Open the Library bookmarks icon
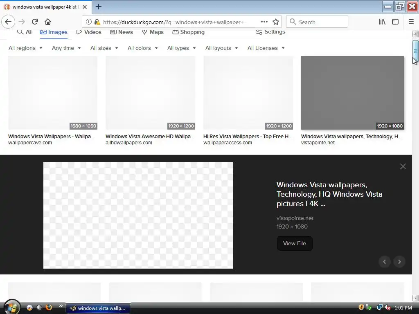419x314 pixels. click(x=382, y=22)
